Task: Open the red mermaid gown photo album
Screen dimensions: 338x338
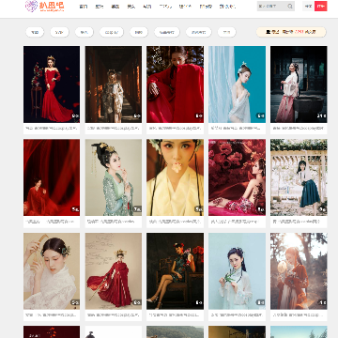Action: coord(52,84)
